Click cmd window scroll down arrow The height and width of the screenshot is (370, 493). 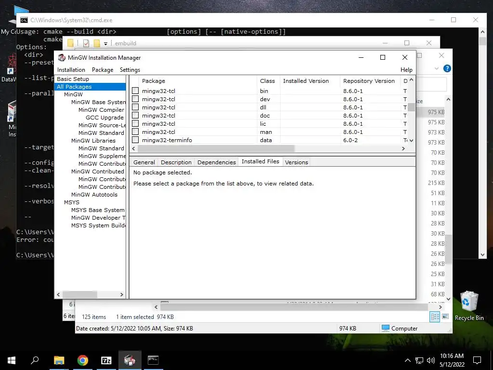point(482,255)
